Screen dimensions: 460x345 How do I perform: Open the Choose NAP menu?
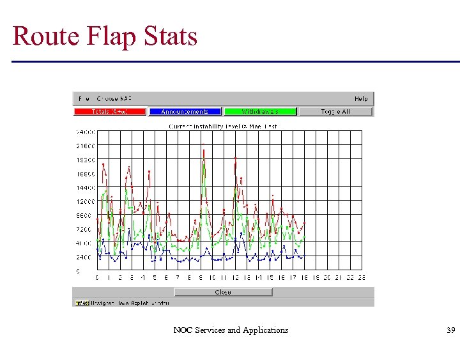(x=114, y=99)
